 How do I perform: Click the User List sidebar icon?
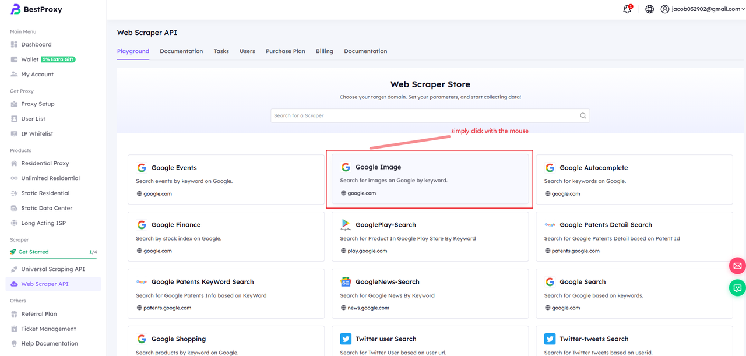point(15,119)
